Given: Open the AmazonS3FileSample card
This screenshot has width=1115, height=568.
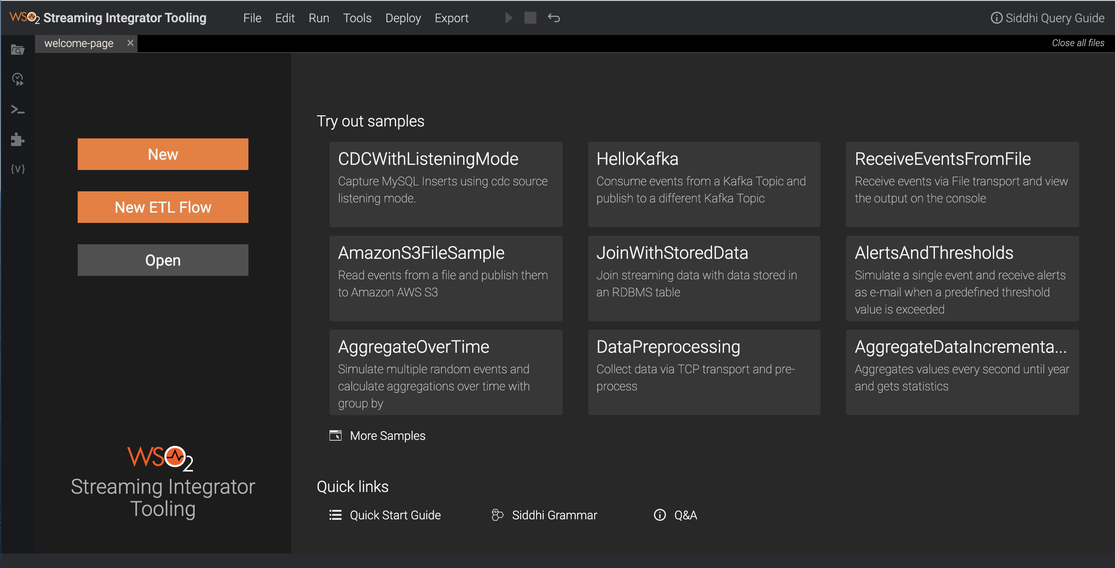Looking at the screenshot, I should (x=446, y=278).
